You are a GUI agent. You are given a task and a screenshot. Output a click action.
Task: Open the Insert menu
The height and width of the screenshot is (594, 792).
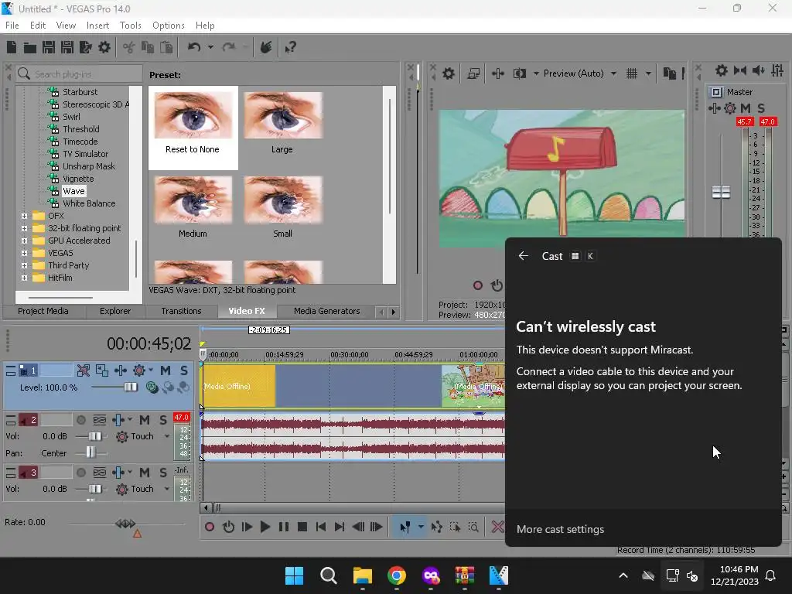click(97, 26)
